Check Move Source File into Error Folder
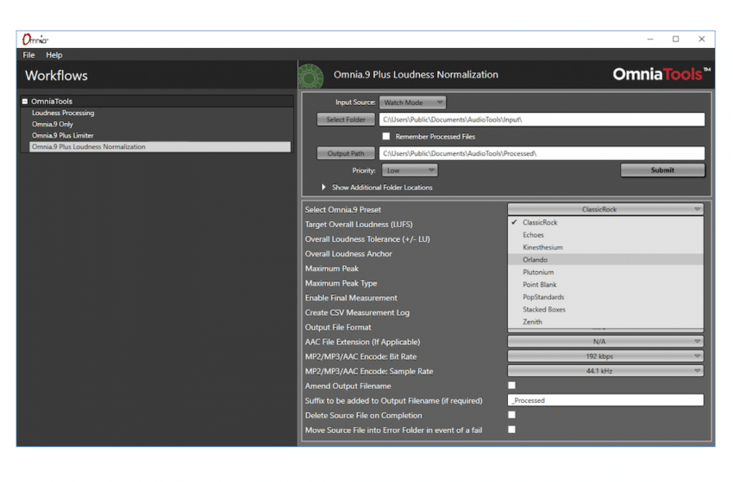This screenshot has height=482, width=733. (x=511, y=429)
